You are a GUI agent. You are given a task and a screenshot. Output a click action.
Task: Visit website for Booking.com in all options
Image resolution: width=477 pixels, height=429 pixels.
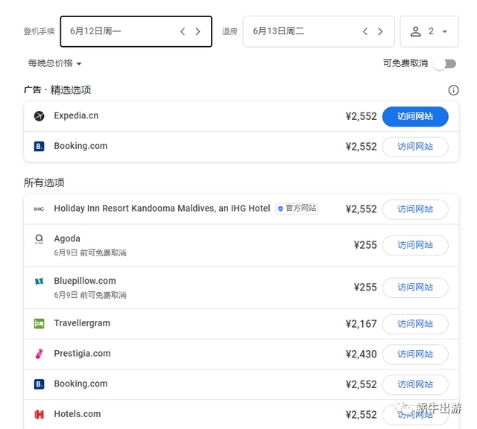click(415, 384)
